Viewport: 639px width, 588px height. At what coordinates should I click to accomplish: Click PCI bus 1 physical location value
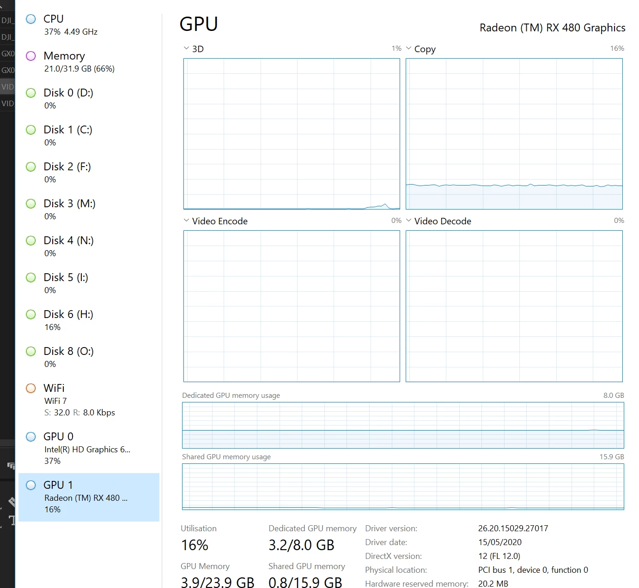tap(533, 570)
